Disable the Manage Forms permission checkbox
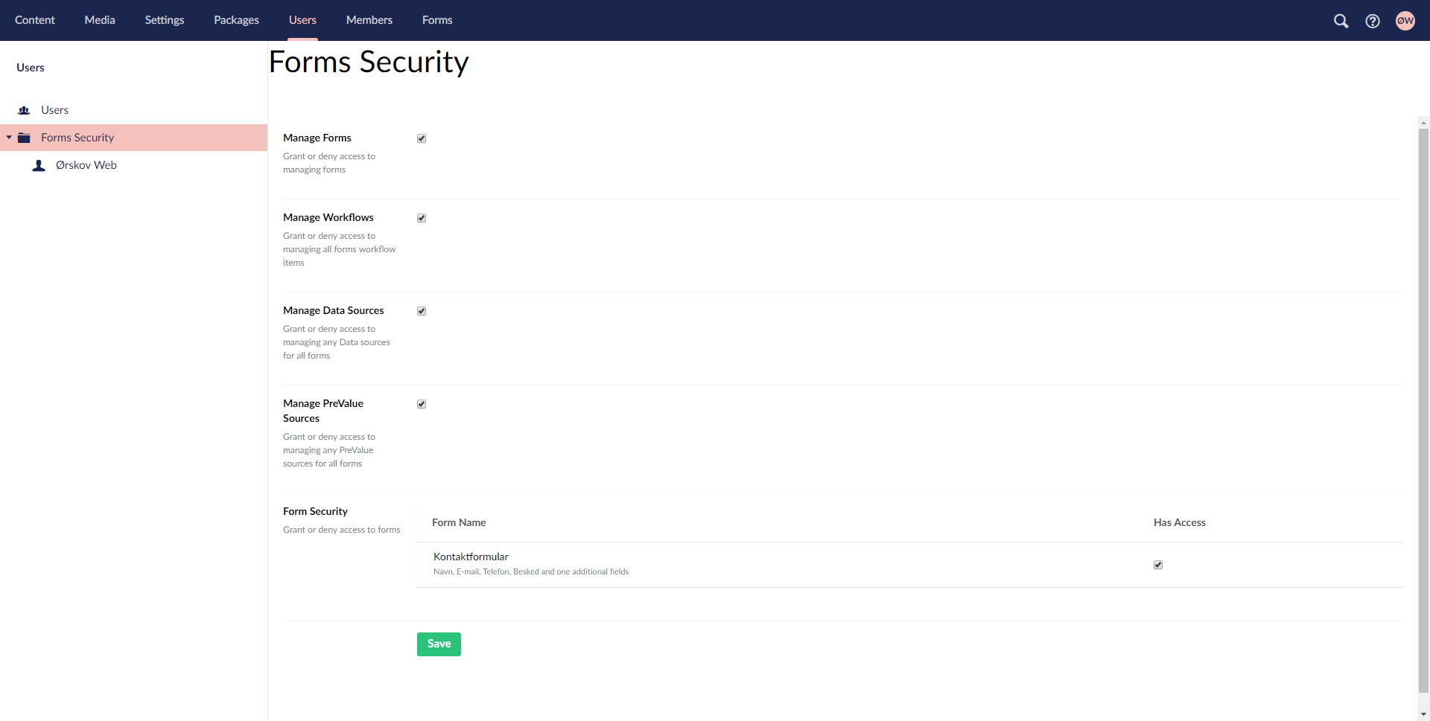The height and width of the screenshot is (721, 1430). tap(422, 138)
